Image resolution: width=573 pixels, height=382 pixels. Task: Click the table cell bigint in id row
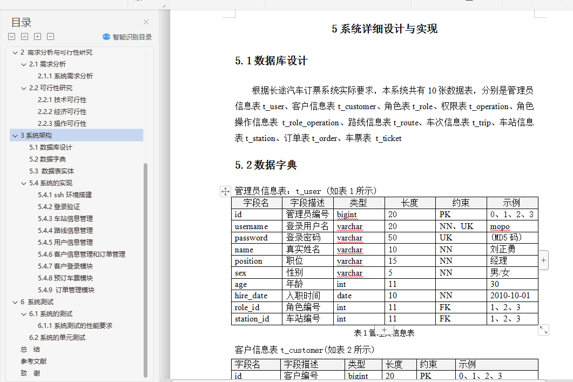(359, 214)
